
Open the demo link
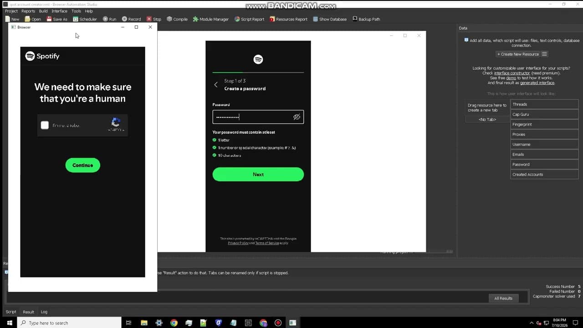tap(511, 78)
